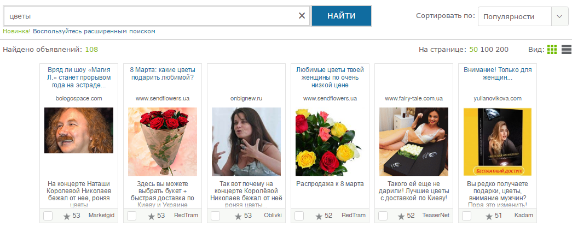The width and height of the screenshot is (572, 227).
Task: Clear the search field with the X icon
Action: tap(302, 16)
